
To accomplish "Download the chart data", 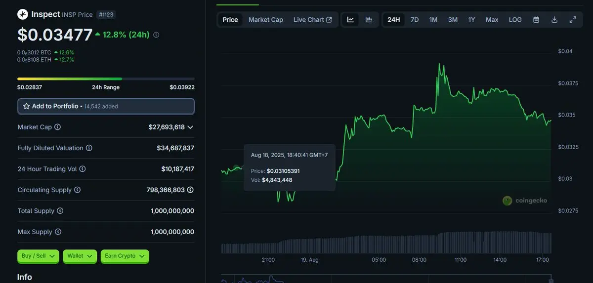I will [x=554, y=20].
